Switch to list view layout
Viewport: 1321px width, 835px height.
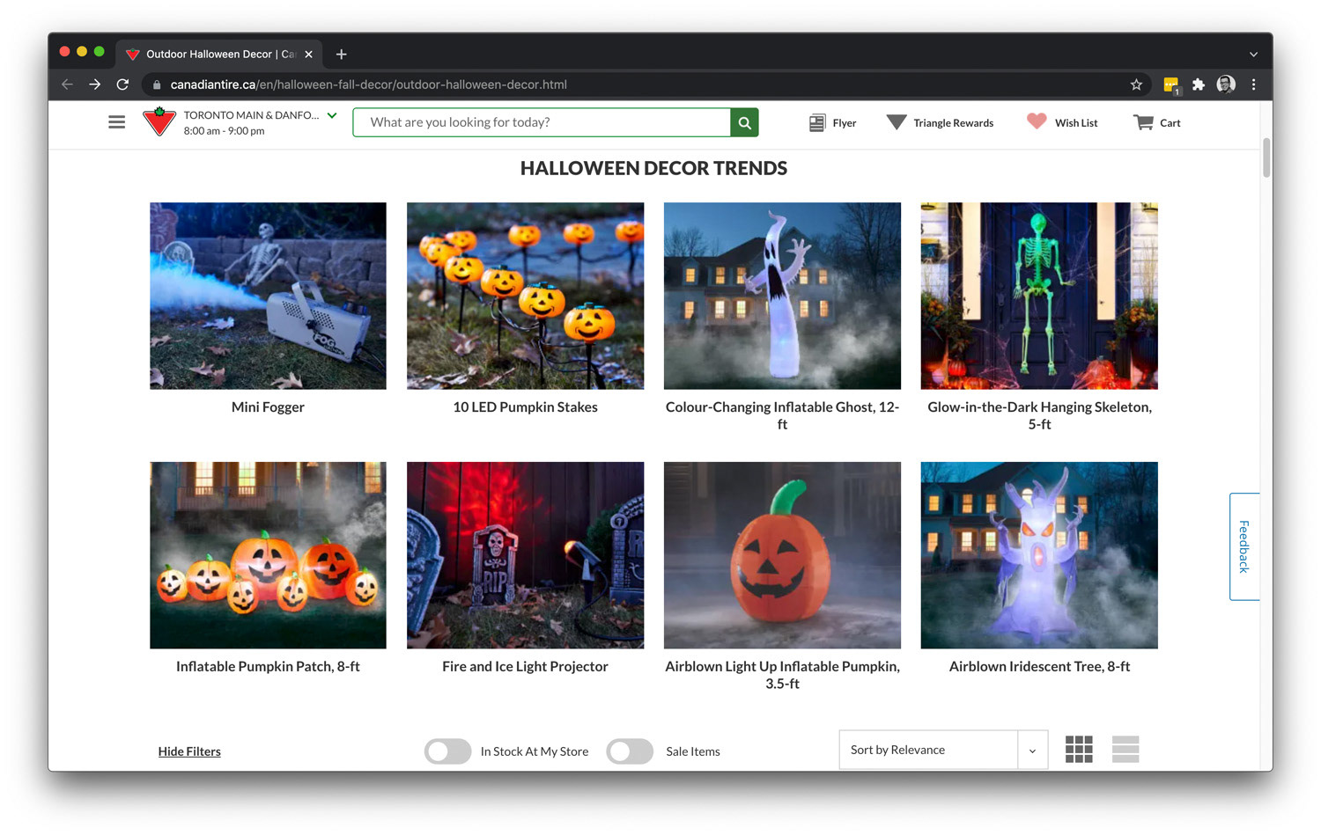point(1125,750)
